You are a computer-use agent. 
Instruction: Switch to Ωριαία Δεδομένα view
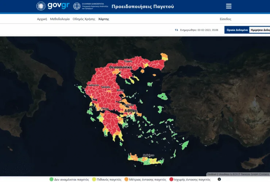tap(237, 30)
